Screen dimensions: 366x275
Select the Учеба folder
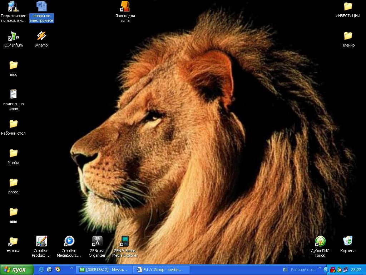13,153
